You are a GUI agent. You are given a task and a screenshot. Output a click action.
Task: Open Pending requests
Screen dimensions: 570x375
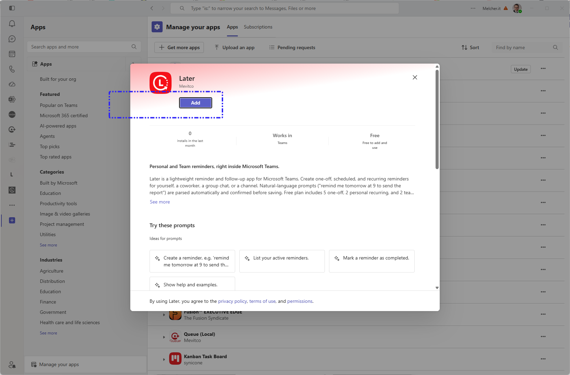[x=292, y=47]
